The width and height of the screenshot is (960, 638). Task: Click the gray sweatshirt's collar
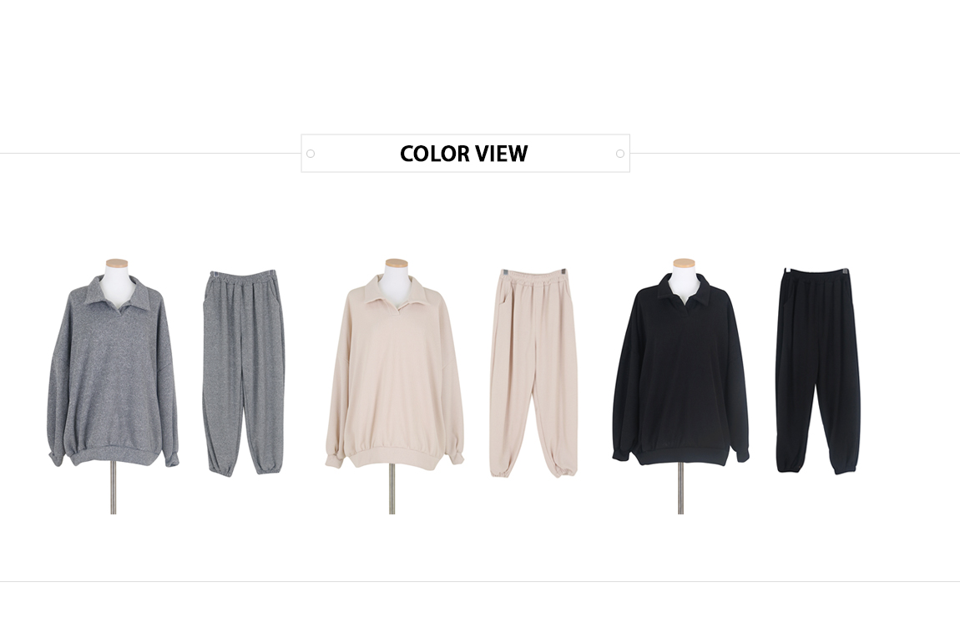[114, 290]
